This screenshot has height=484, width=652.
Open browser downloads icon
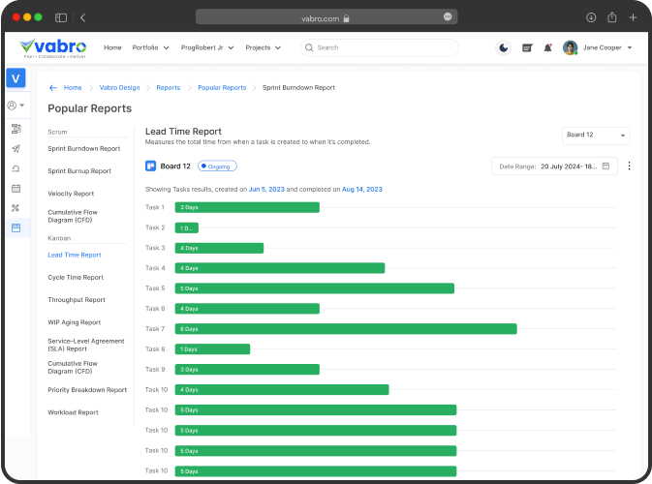pyautogui.click(x=591, y=17)
